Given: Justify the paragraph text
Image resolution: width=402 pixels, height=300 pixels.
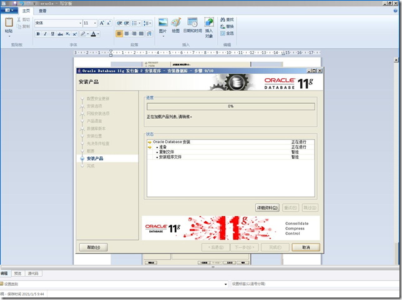Looking at the screenshot, I should (141, 34).
